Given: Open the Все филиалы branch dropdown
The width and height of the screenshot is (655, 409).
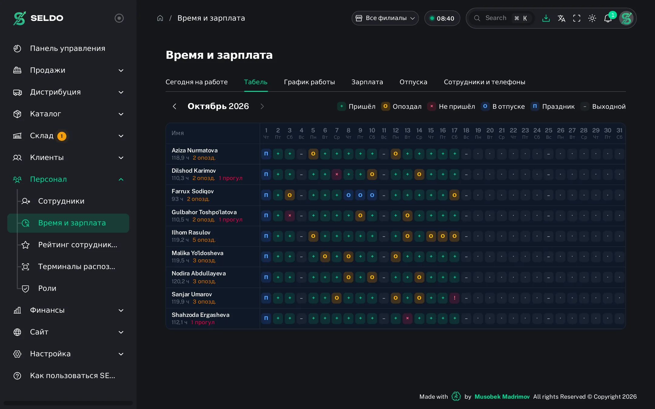Looking at the screenshot, I should [385, 18].
